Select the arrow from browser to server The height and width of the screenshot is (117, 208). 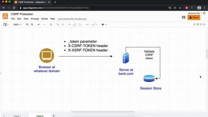(85, 56)
